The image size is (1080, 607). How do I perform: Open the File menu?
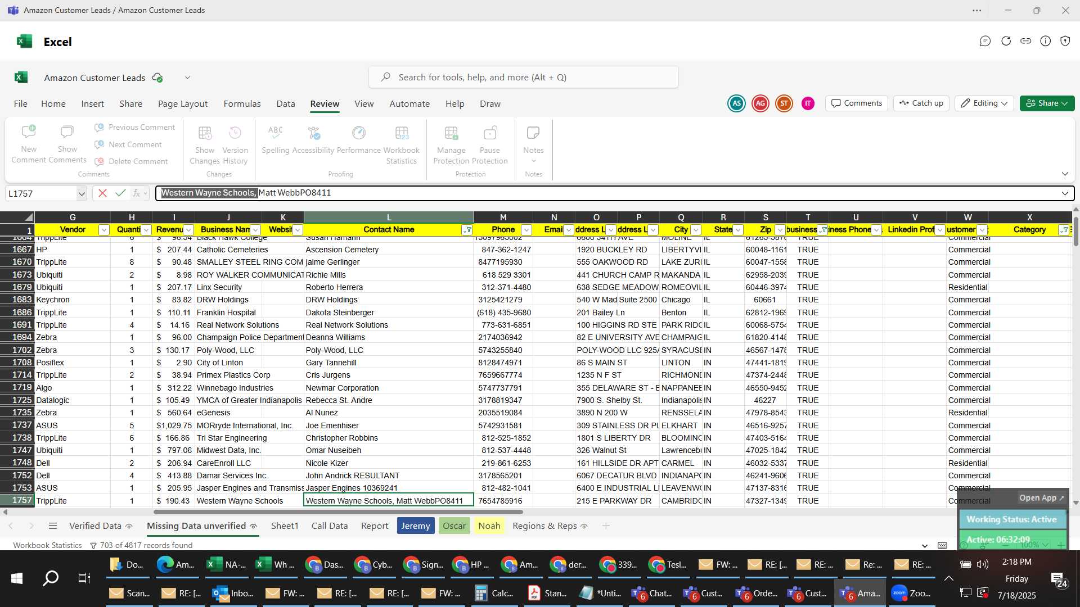click(x=20, y=104)
